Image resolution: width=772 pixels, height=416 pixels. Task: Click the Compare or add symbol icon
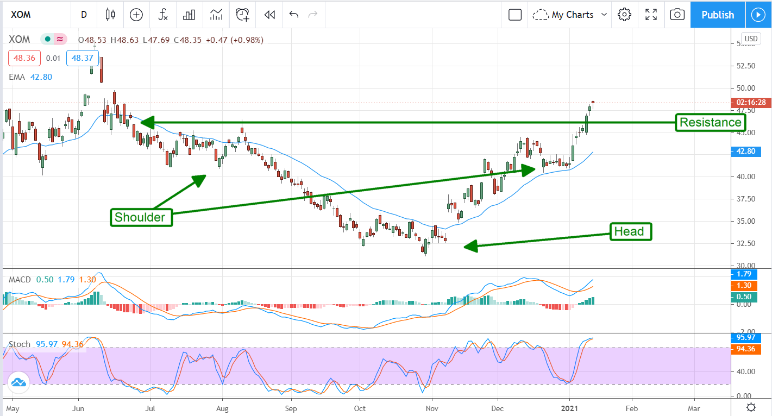coord(136,15)
